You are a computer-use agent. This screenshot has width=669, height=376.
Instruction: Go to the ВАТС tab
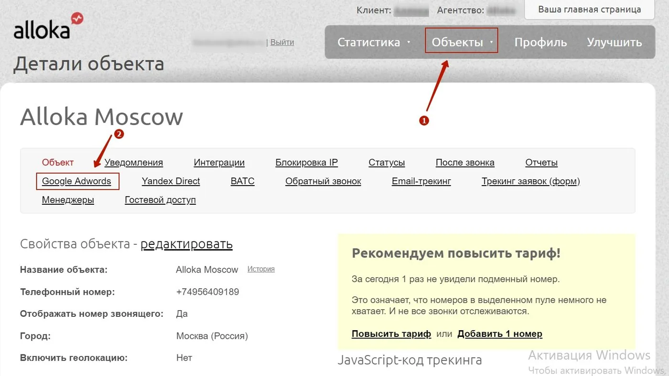point(243,181)
